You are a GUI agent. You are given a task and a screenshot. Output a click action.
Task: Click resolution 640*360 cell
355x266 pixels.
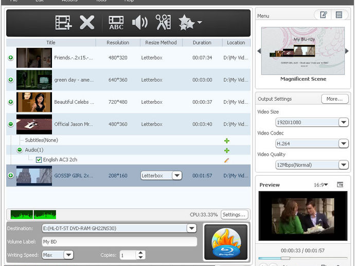(x=118, y=80)
